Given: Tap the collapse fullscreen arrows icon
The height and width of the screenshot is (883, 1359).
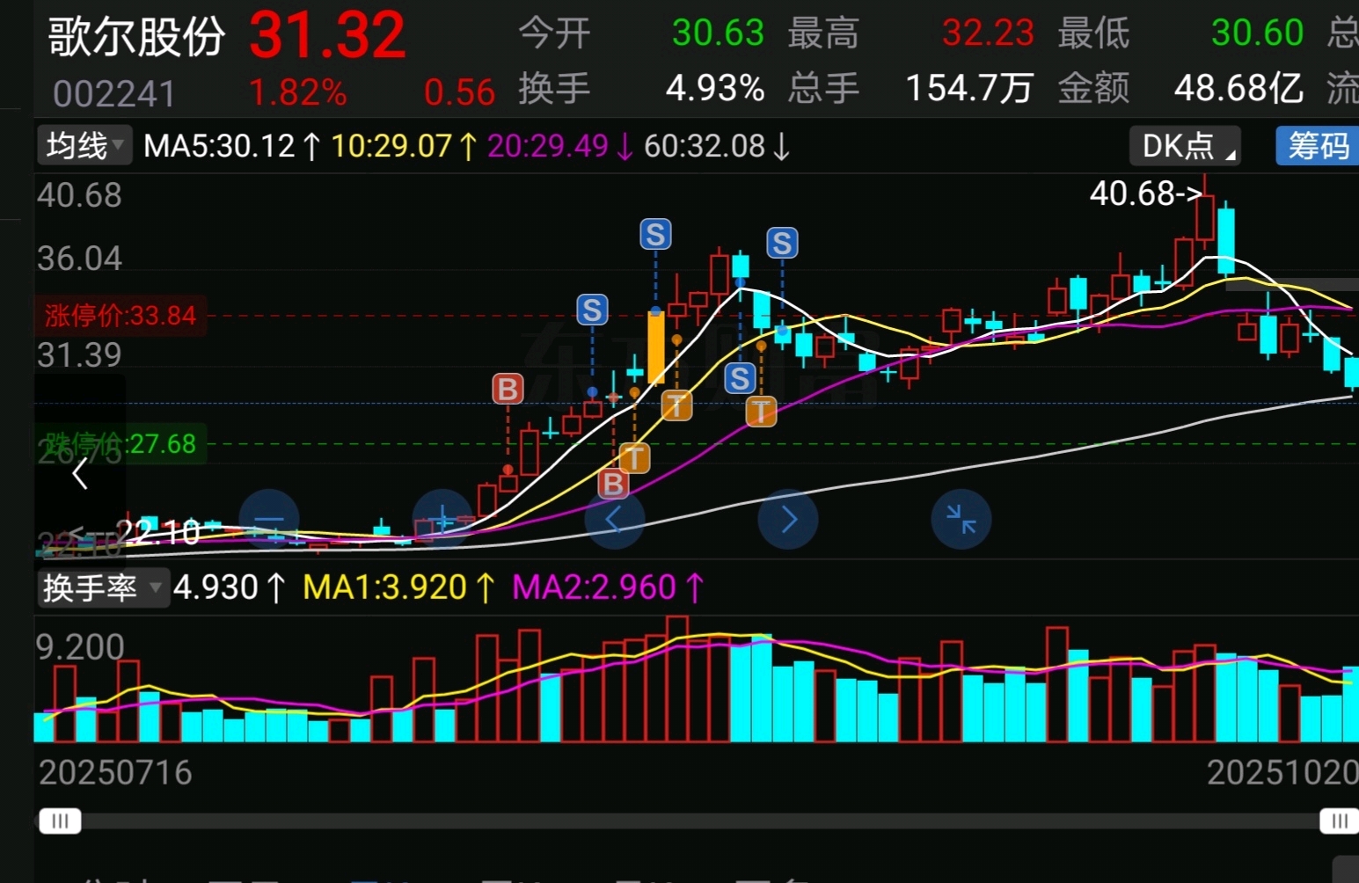Looking at the screenshot, I should (x=961, y=519).
